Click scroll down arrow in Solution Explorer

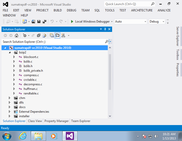[x=110, y=116]
